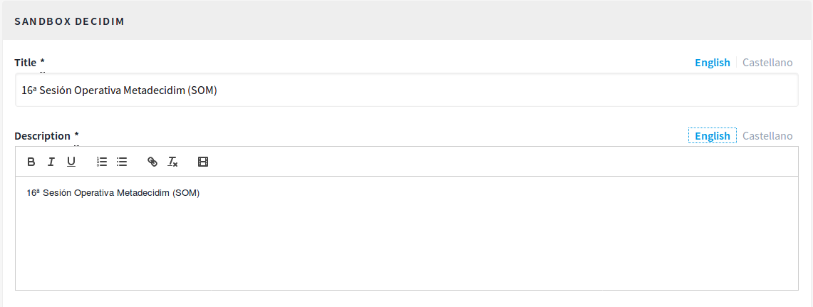Screen dimensions: 813x307
Task: Switch the Title field to Castellano
Action: pyautogui.click(x=767, y=63)
